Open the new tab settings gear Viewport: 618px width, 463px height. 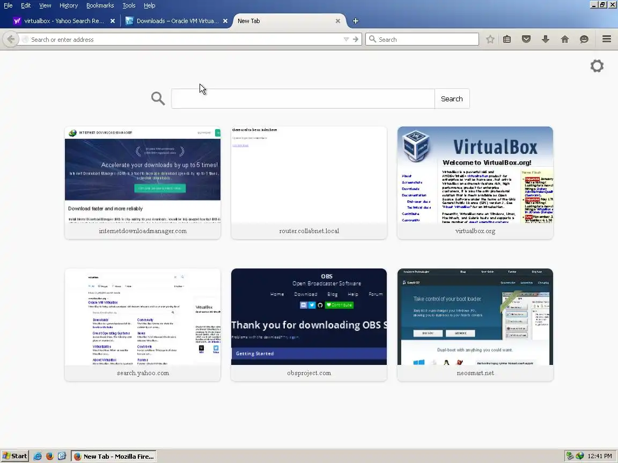597,66
